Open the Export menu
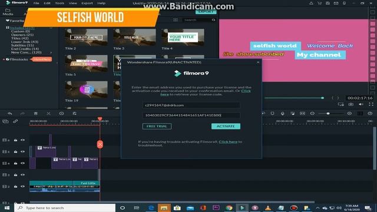The image size is (377, 212). 87,3
